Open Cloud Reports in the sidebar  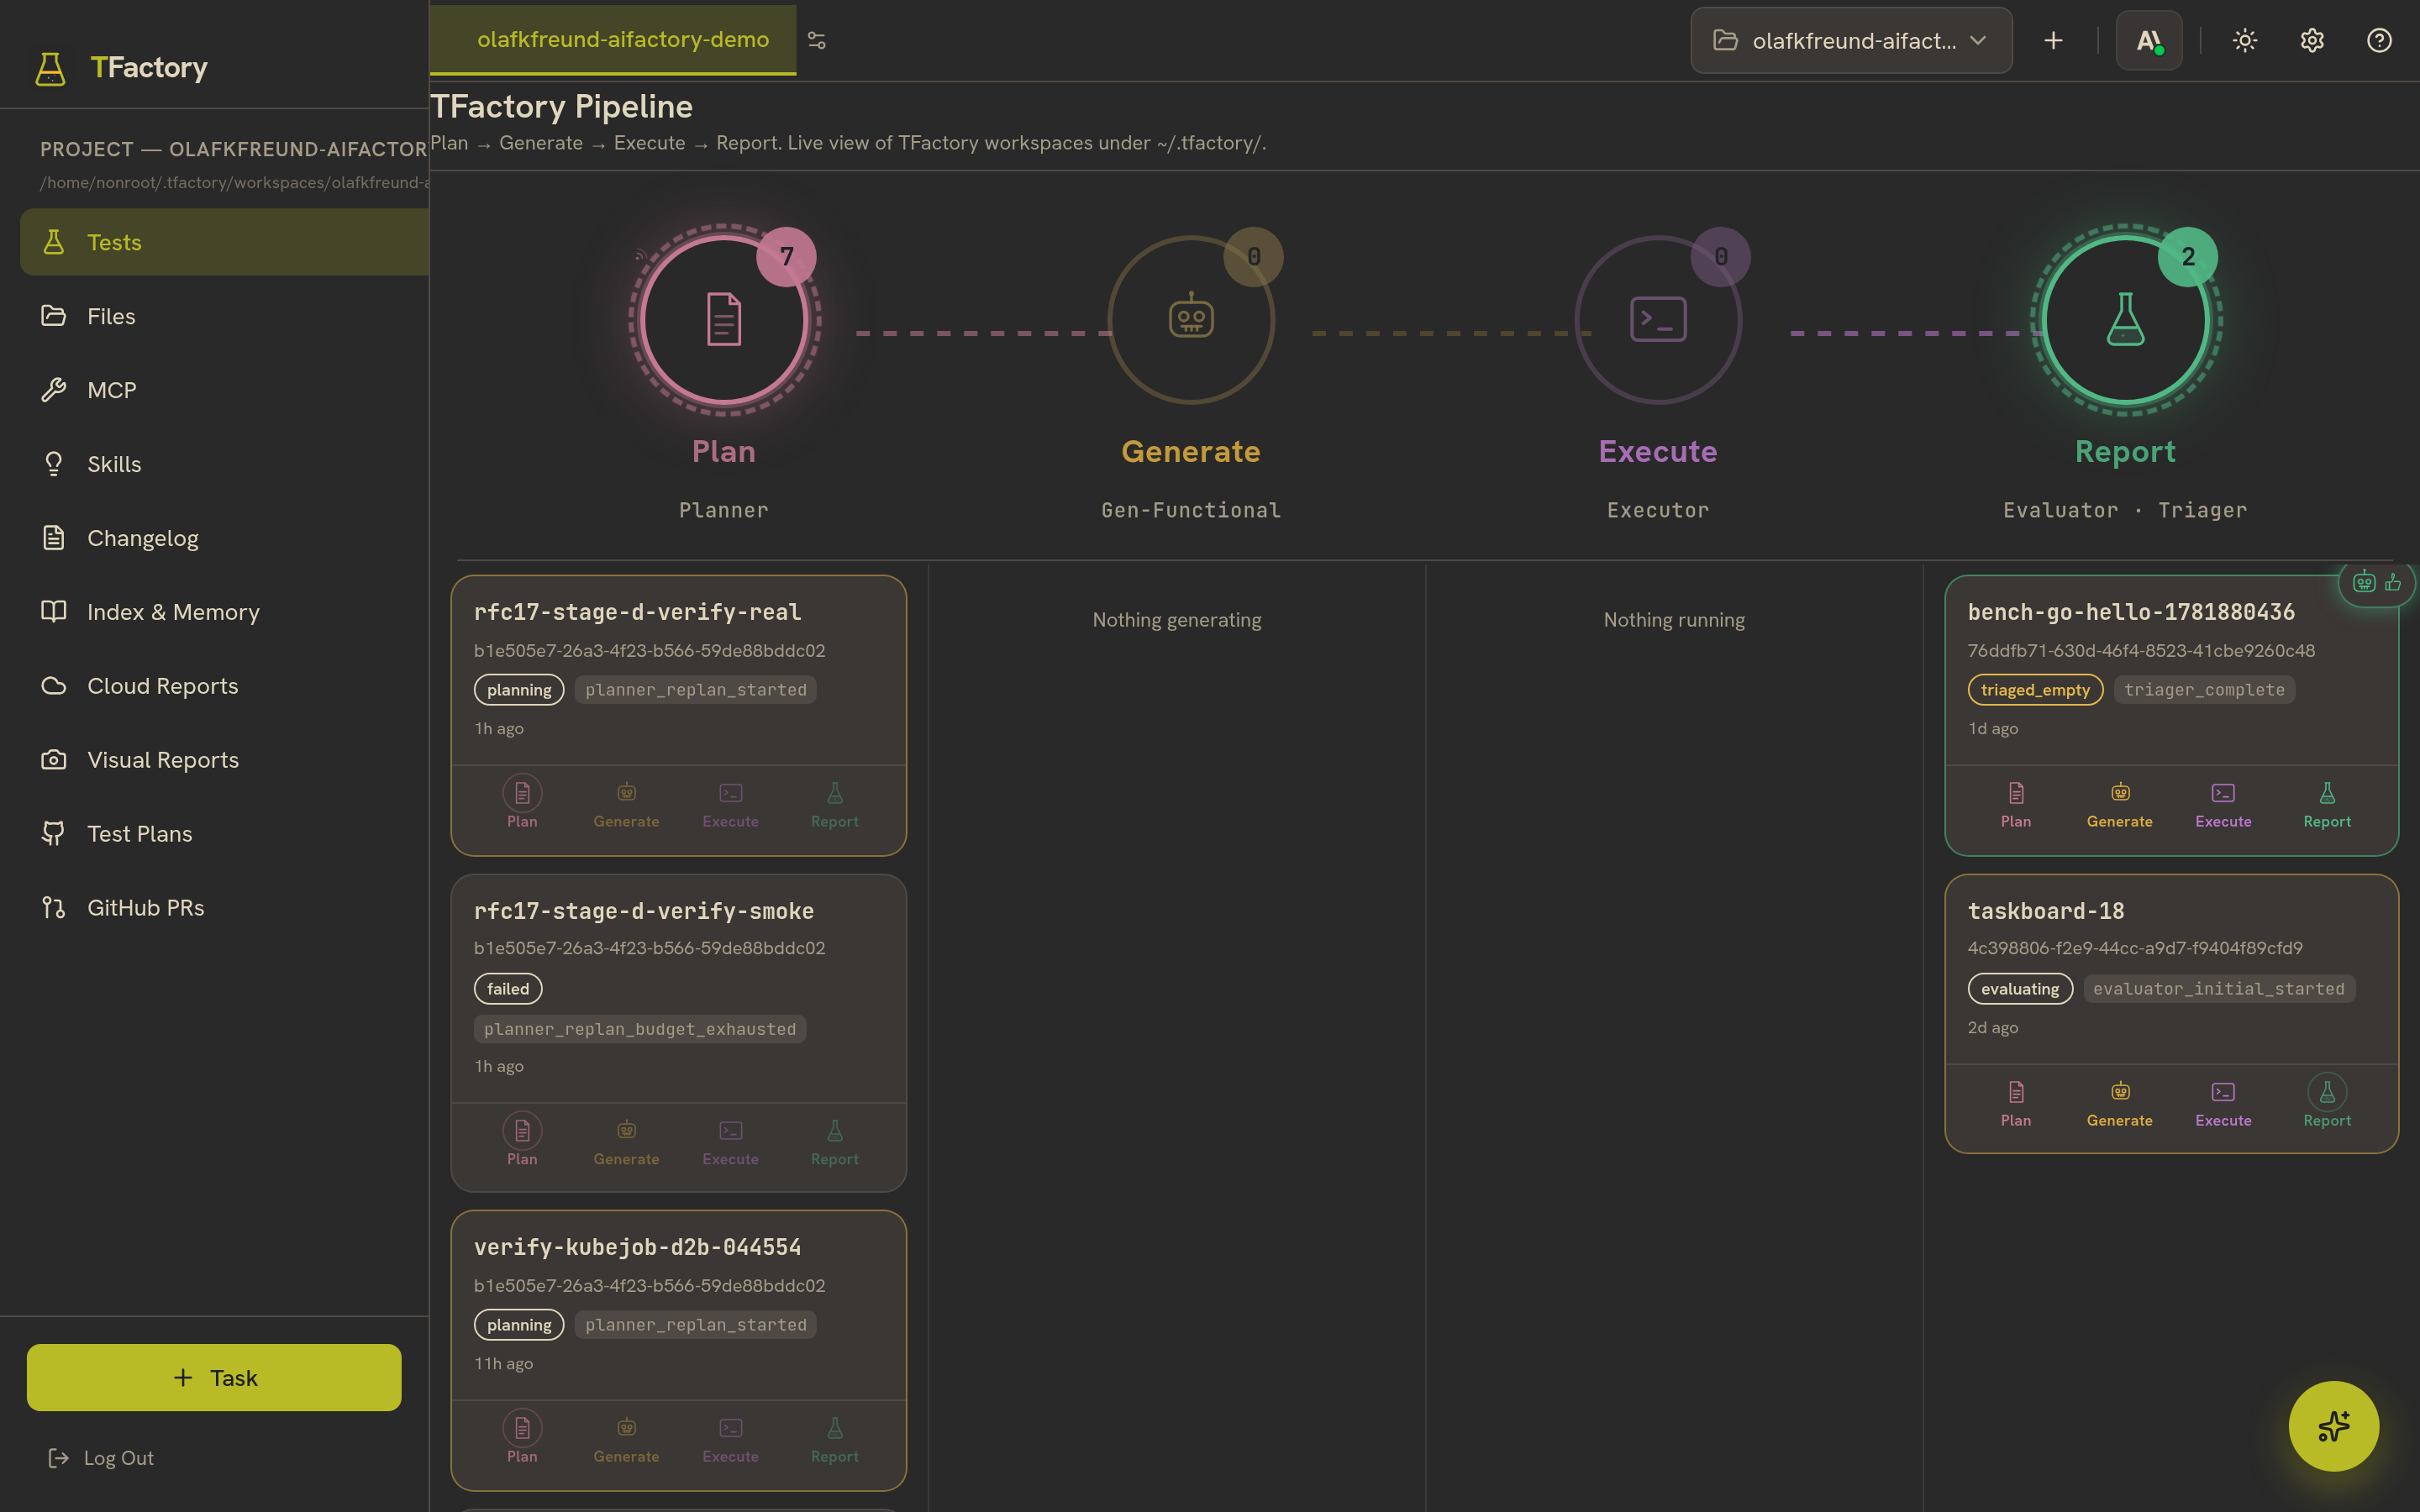(x=225, y=686)
